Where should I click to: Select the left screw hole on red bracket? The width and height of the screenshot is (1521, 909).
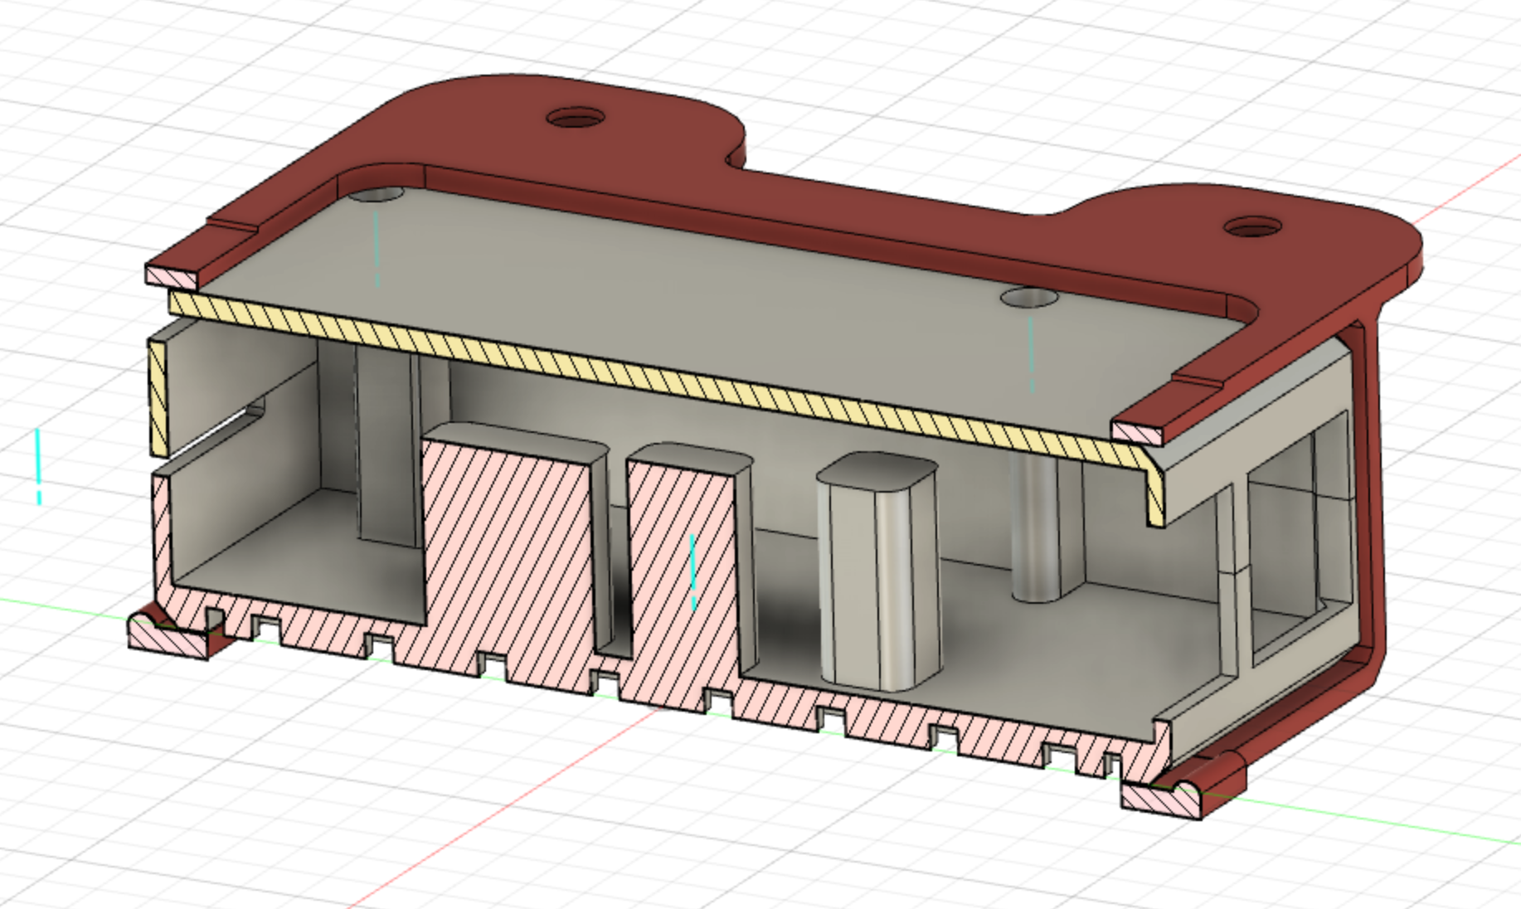tap(576, 118)
